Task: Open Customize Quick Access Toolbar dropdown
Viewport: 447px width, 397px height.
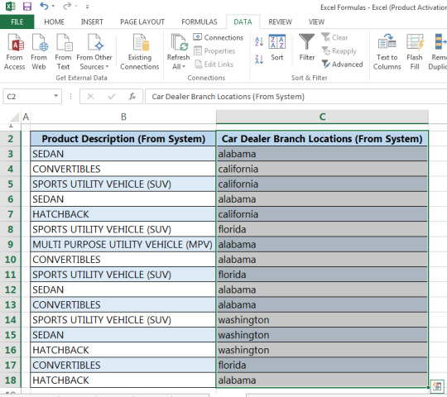Action: point(88,7)
